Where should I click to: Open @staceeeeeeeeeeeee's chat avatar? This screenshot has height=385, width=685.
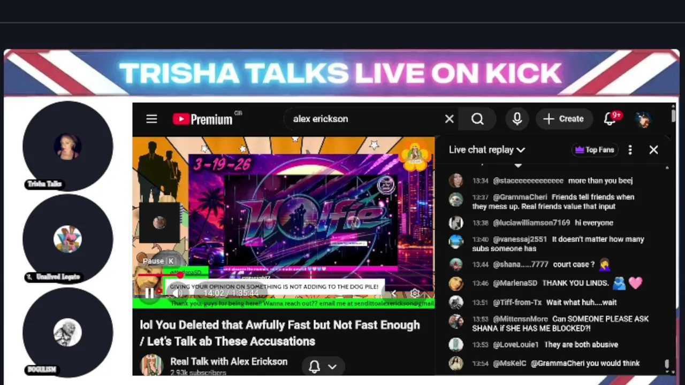click(456, 181)
